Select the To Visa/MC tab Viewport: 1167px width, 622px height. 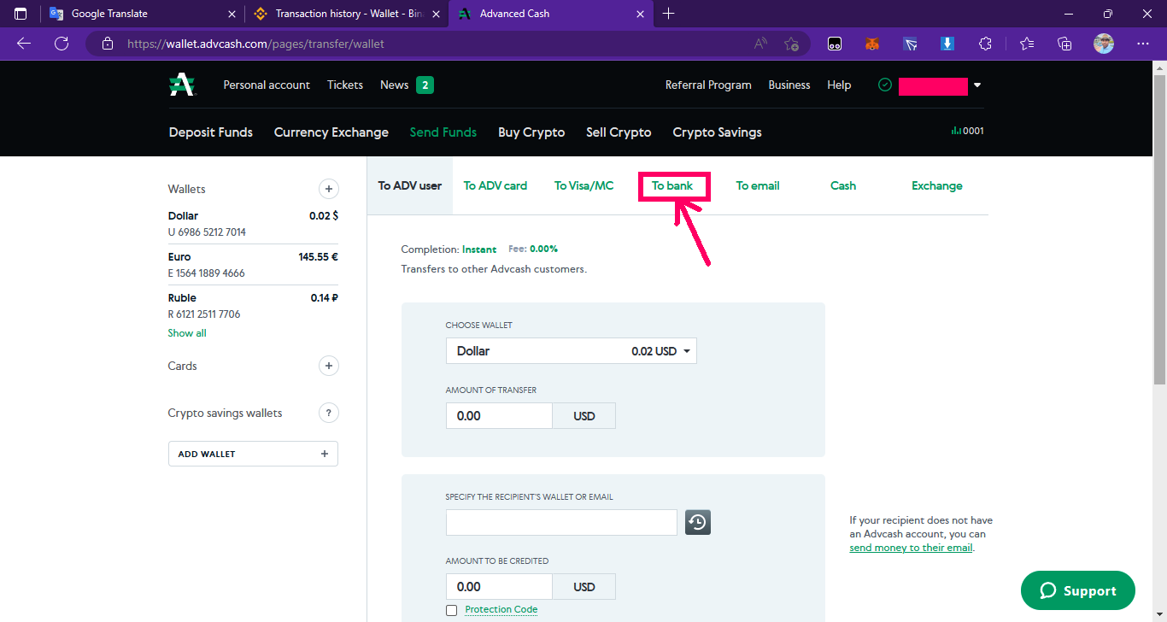[x=584, y=185]
